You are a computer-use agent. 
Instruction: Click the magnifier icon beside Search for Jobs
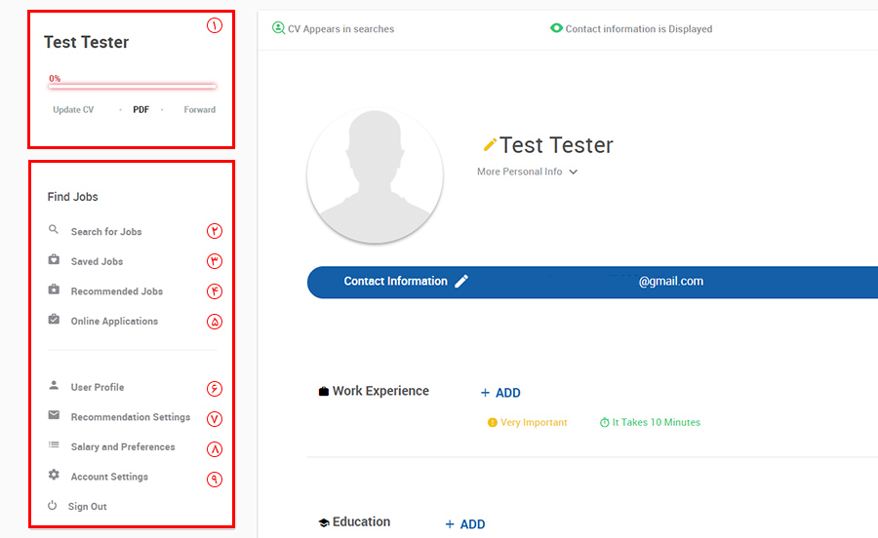54,231
